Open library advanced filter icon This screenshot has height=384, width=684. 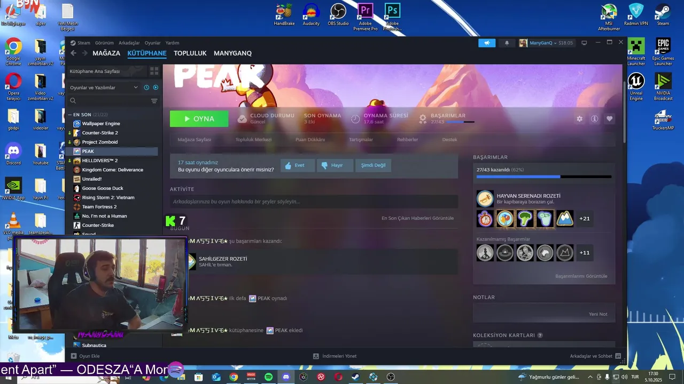154,101
